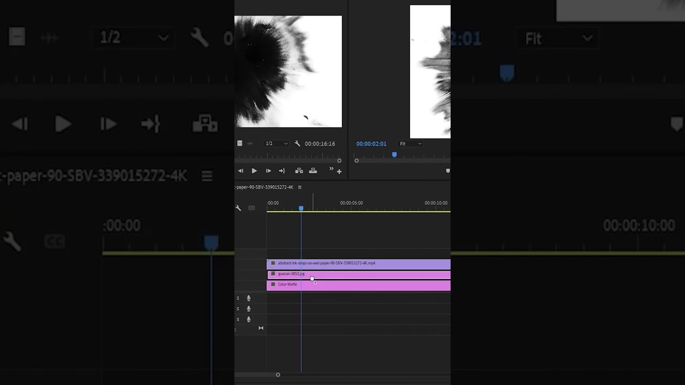685x385 pixels.
Task: Click the Step Back one frame icon
Action: point(240,171)
